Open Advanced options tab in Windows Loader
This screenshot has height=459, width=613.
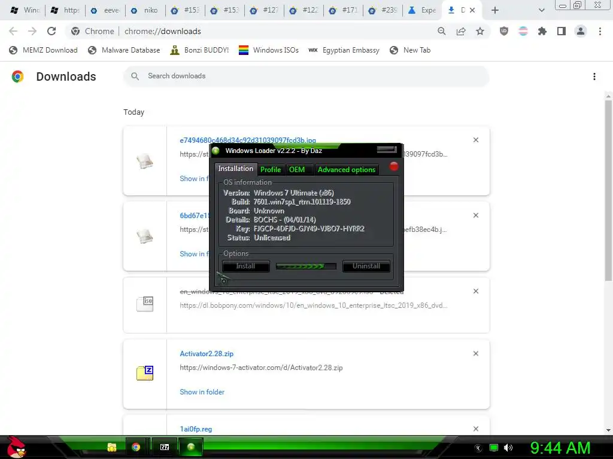tap(347, 169)
